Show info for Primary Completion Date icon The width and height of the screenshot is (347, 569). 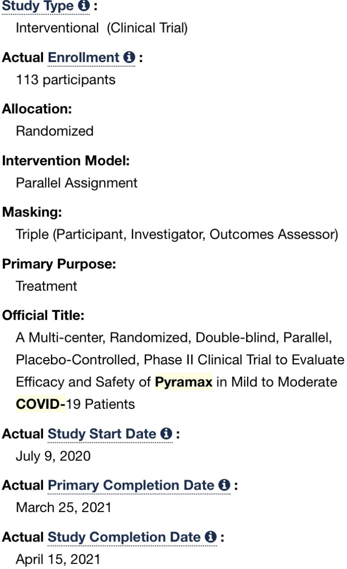(224, 485)
